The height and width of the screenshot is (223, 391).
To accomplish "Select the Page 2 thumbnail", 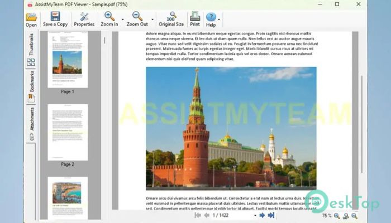I will tap(67, 133).
